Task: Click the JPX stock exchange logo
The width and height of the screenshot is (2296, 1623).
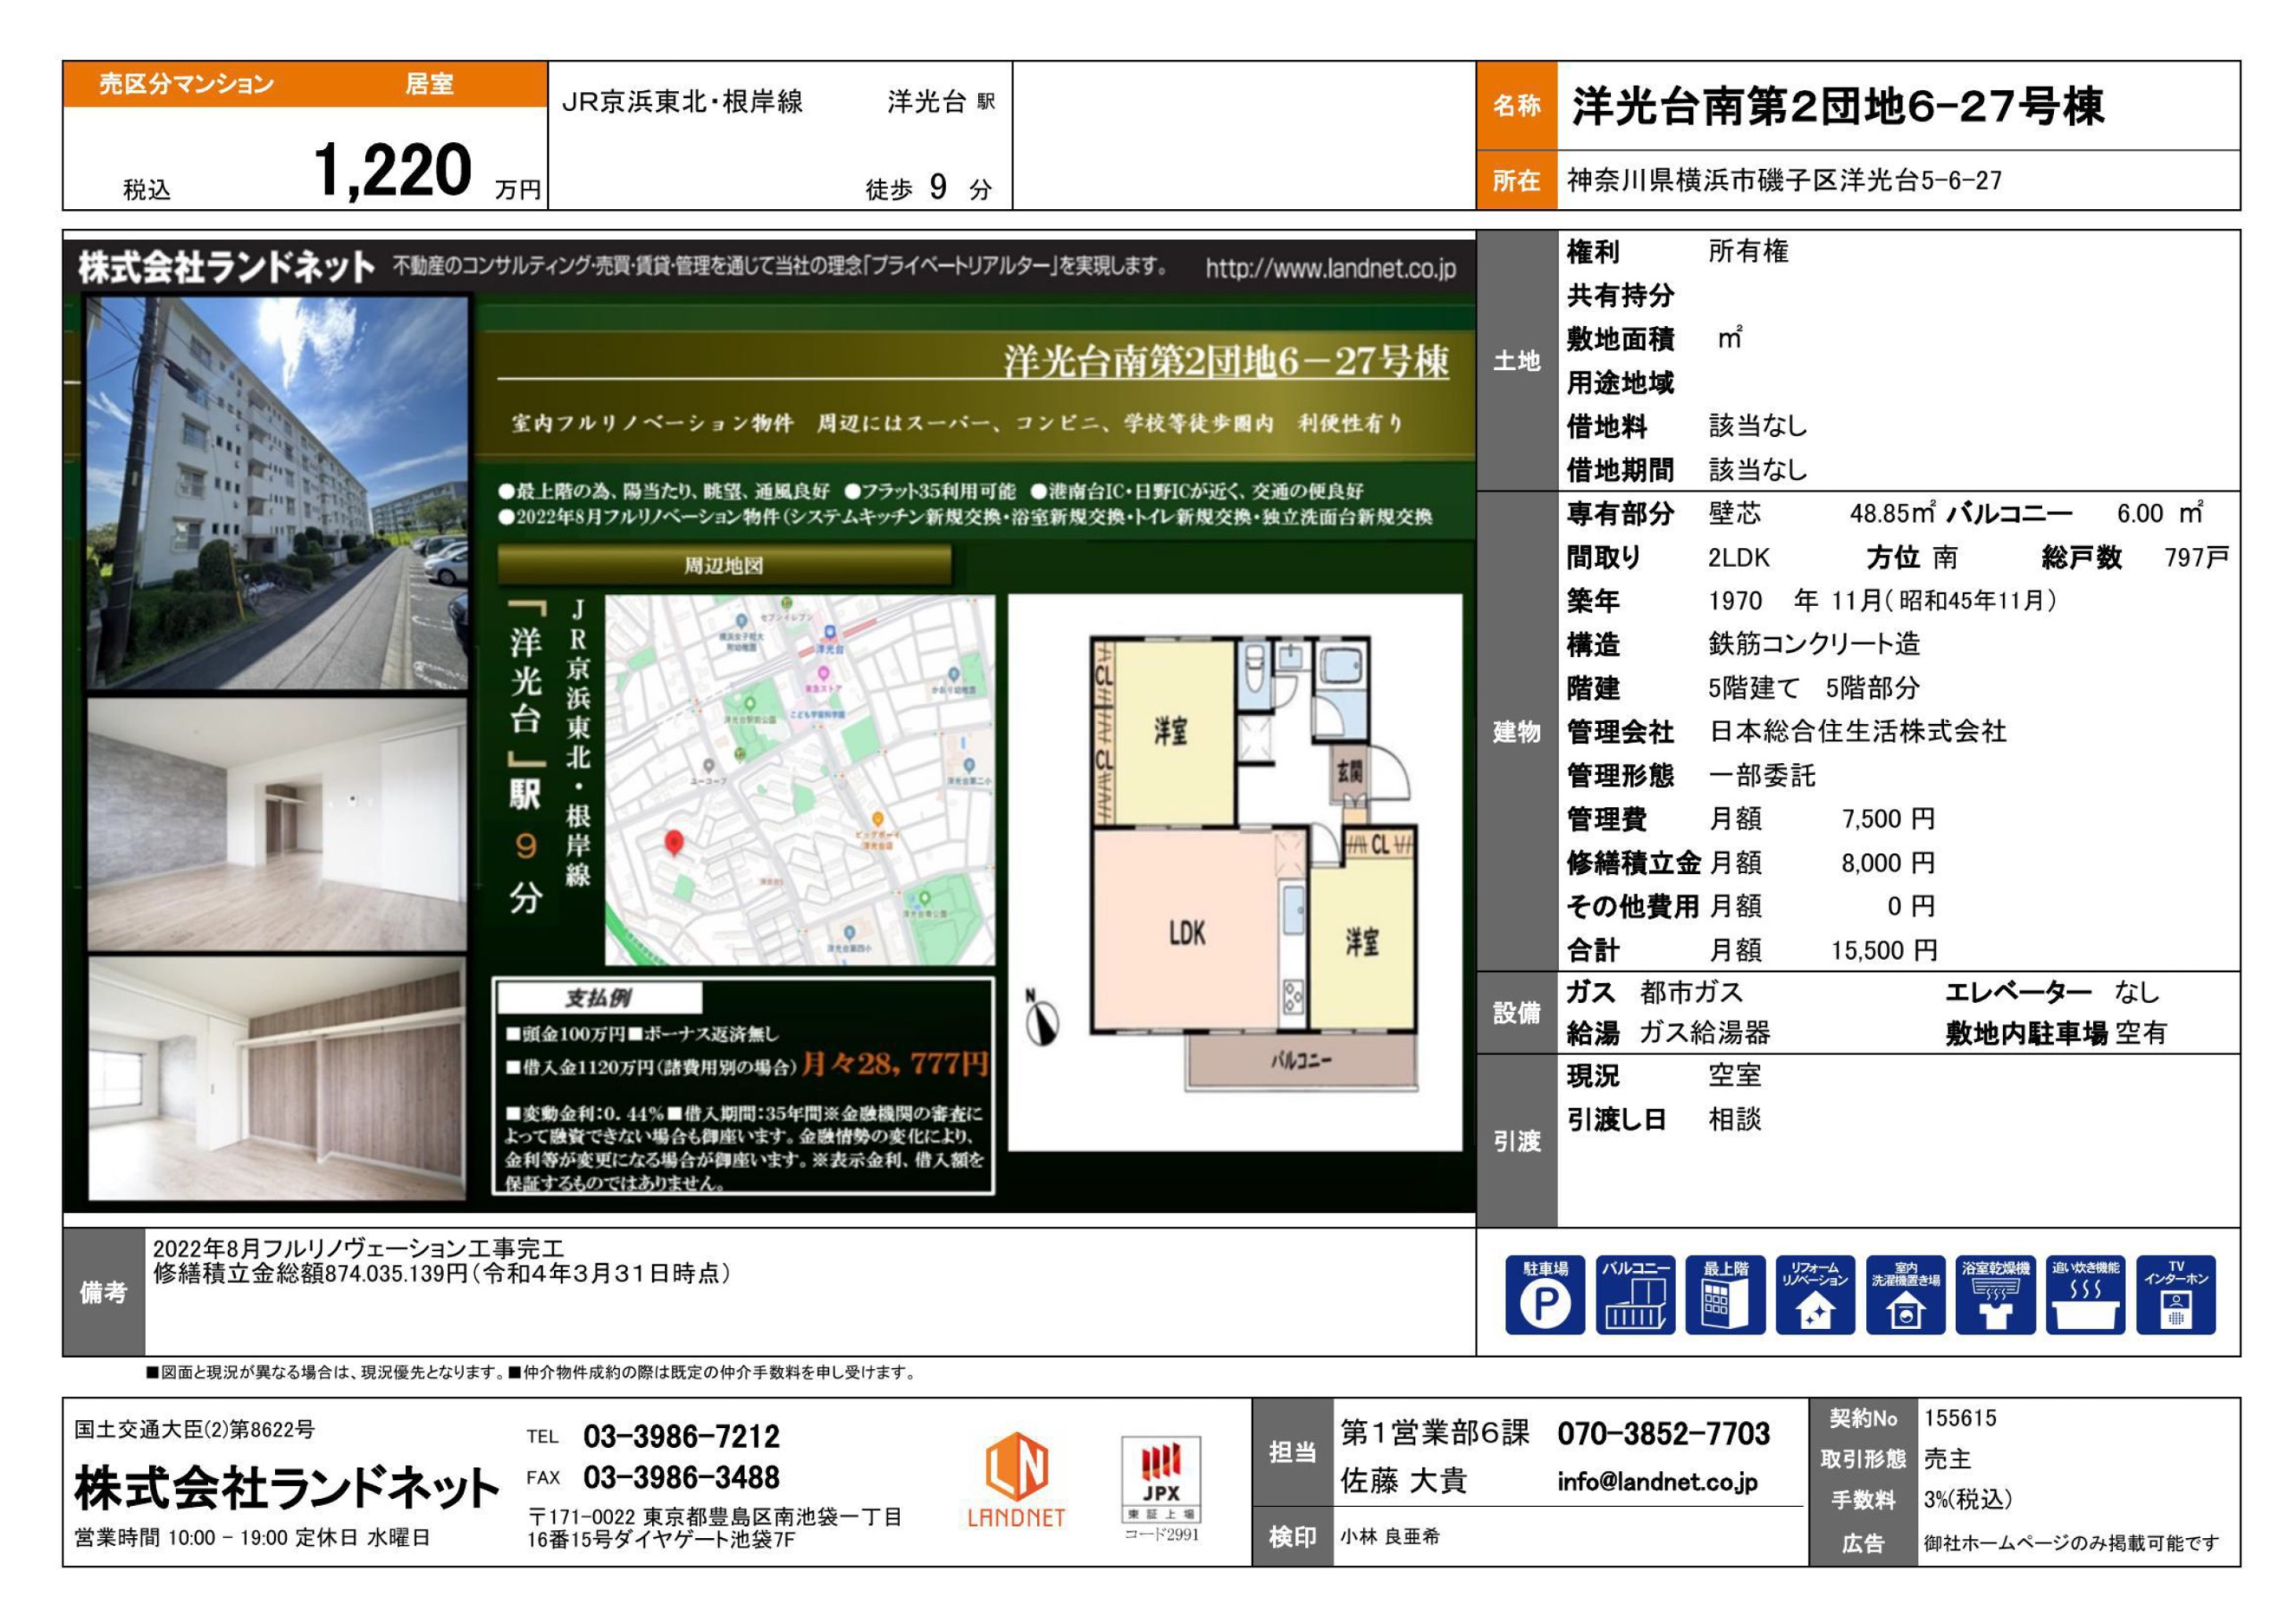Action: pyautogui.click(x=1160, y=1479)
